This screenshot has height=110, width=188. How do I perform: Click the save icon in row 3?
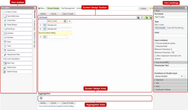coord(45,37)
